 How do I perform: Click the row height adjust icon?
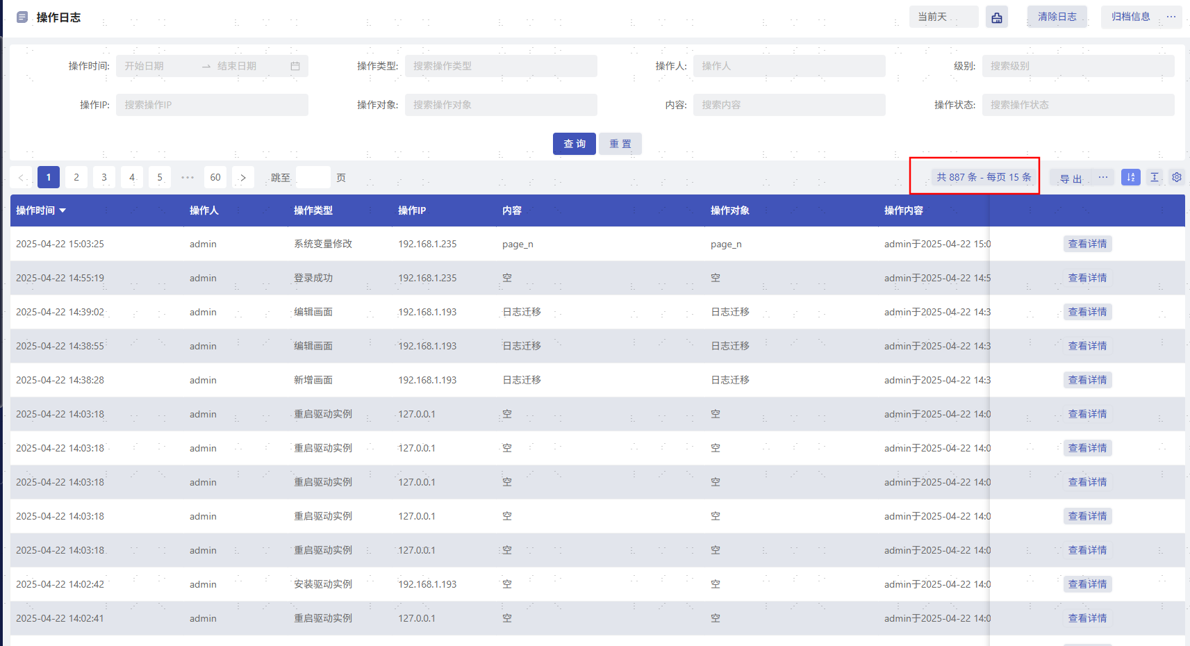(x=1154, y=177)
